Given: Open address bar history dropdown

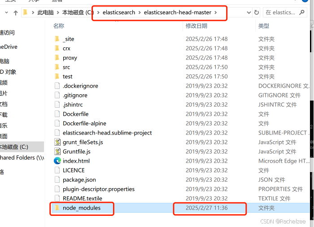Looking at the screenshot, I should tap(249, 13).
